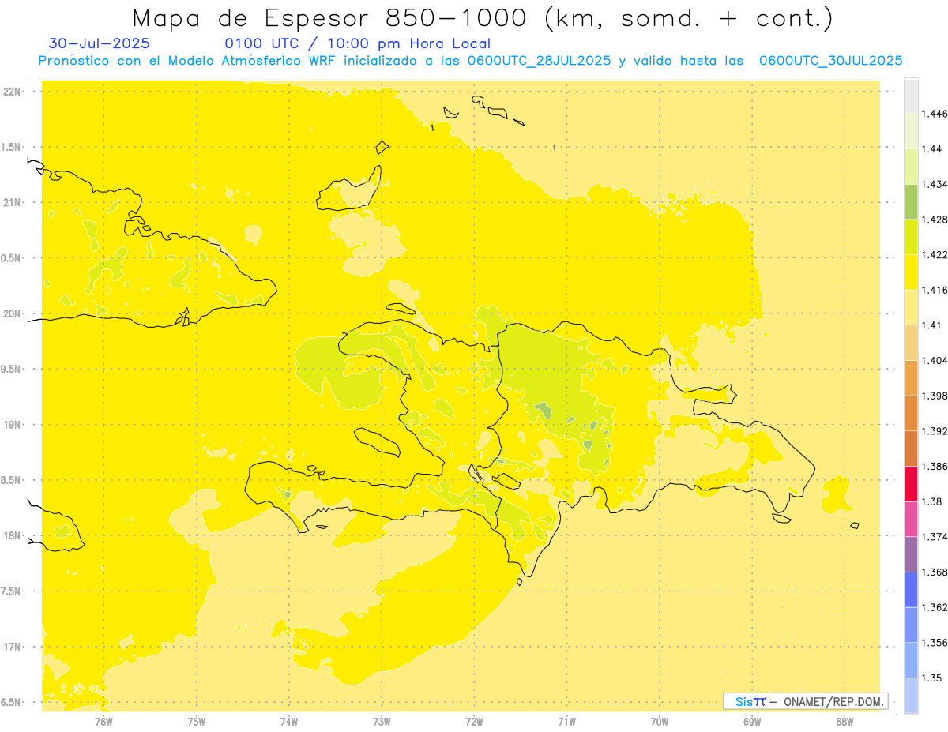This screenshot has height=732, width=948.
Task: Click the valid-until time "0600UTC_30JUL2025"
Action: pos(830,61)
